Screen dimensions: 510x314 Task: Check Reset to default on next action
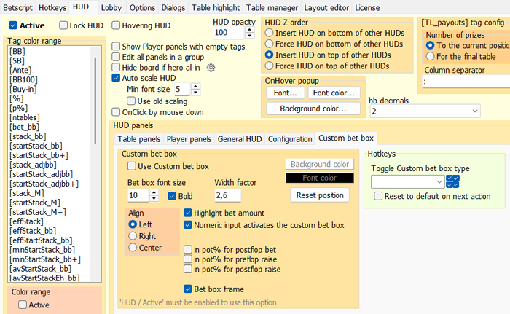point(378,196)
